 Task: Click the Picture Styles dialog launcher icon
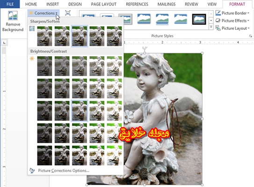[x=250, y=36]
